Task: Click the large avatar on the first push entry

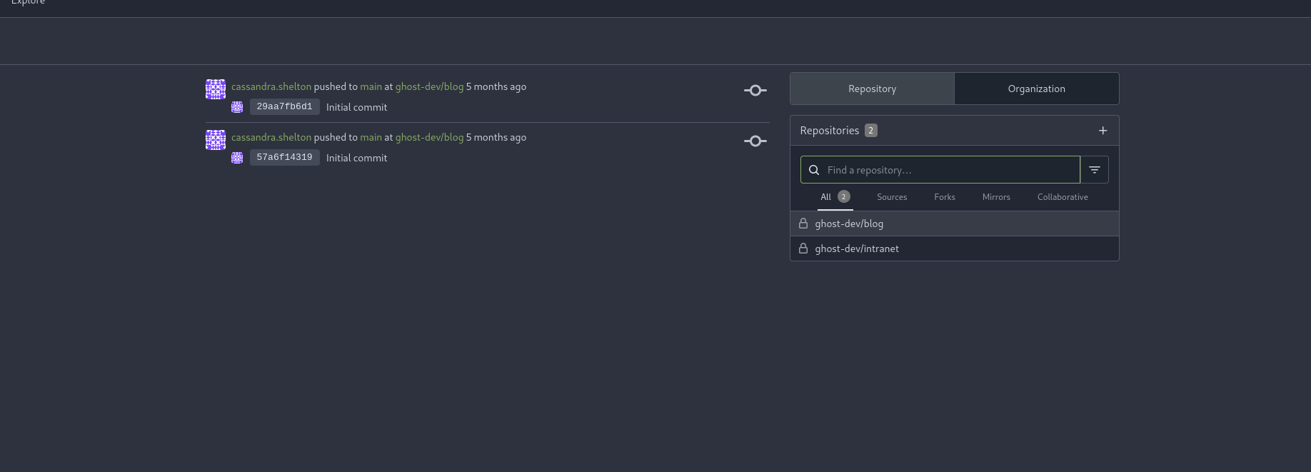Action: pyautogui.click(x=216, y=89)
